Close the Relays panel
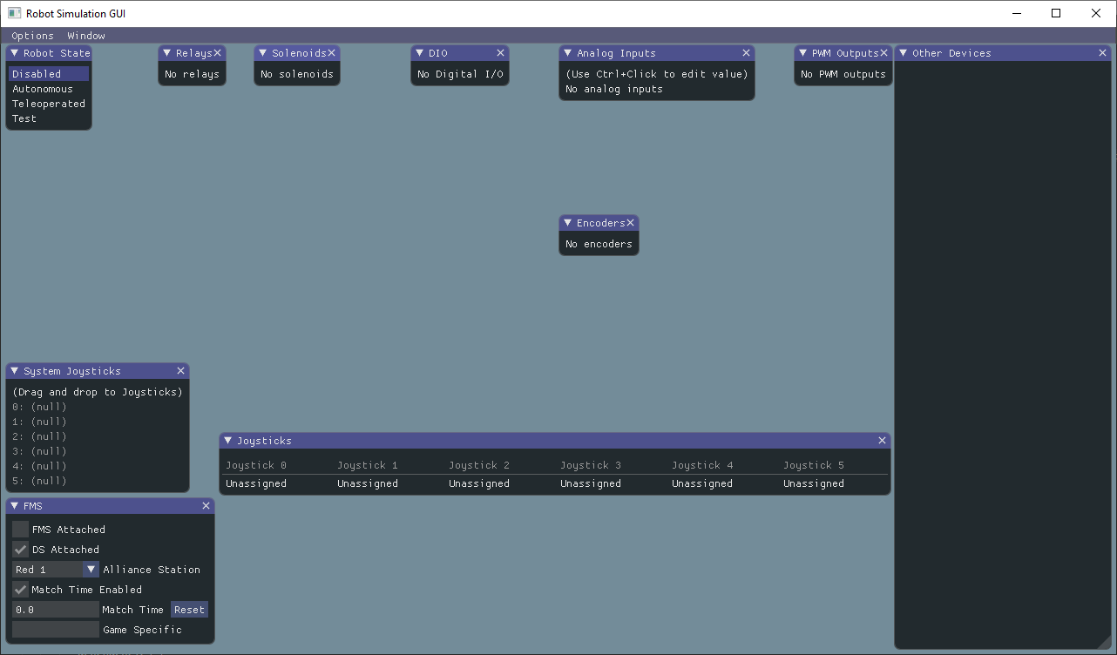 (x=217, y=52)
